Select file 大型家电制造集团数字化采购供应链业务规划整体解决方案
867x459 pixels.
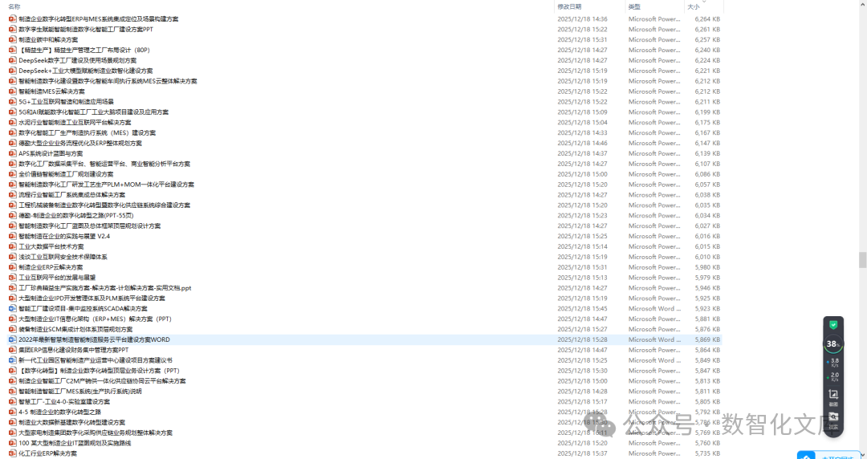(96, 433)
